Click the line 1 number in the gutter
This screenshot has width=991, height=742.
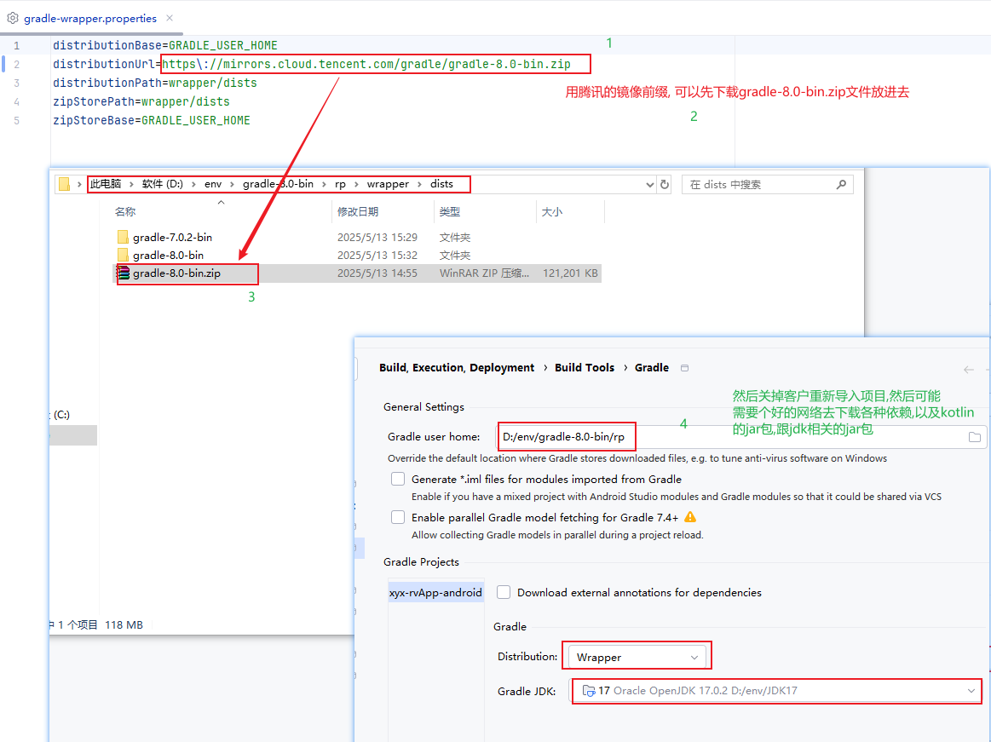[16, 45]
